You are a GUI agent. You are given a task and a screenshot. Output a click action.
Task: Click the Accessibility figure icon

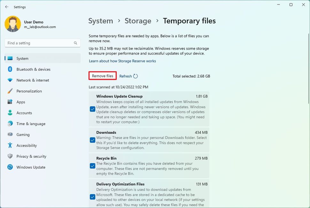click(10, 145)
